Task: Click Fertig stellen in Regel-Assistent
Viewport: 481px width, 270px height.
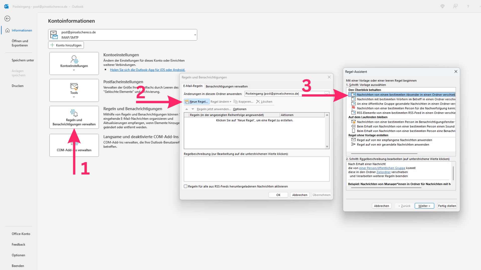Action: [x=447, y=206]
